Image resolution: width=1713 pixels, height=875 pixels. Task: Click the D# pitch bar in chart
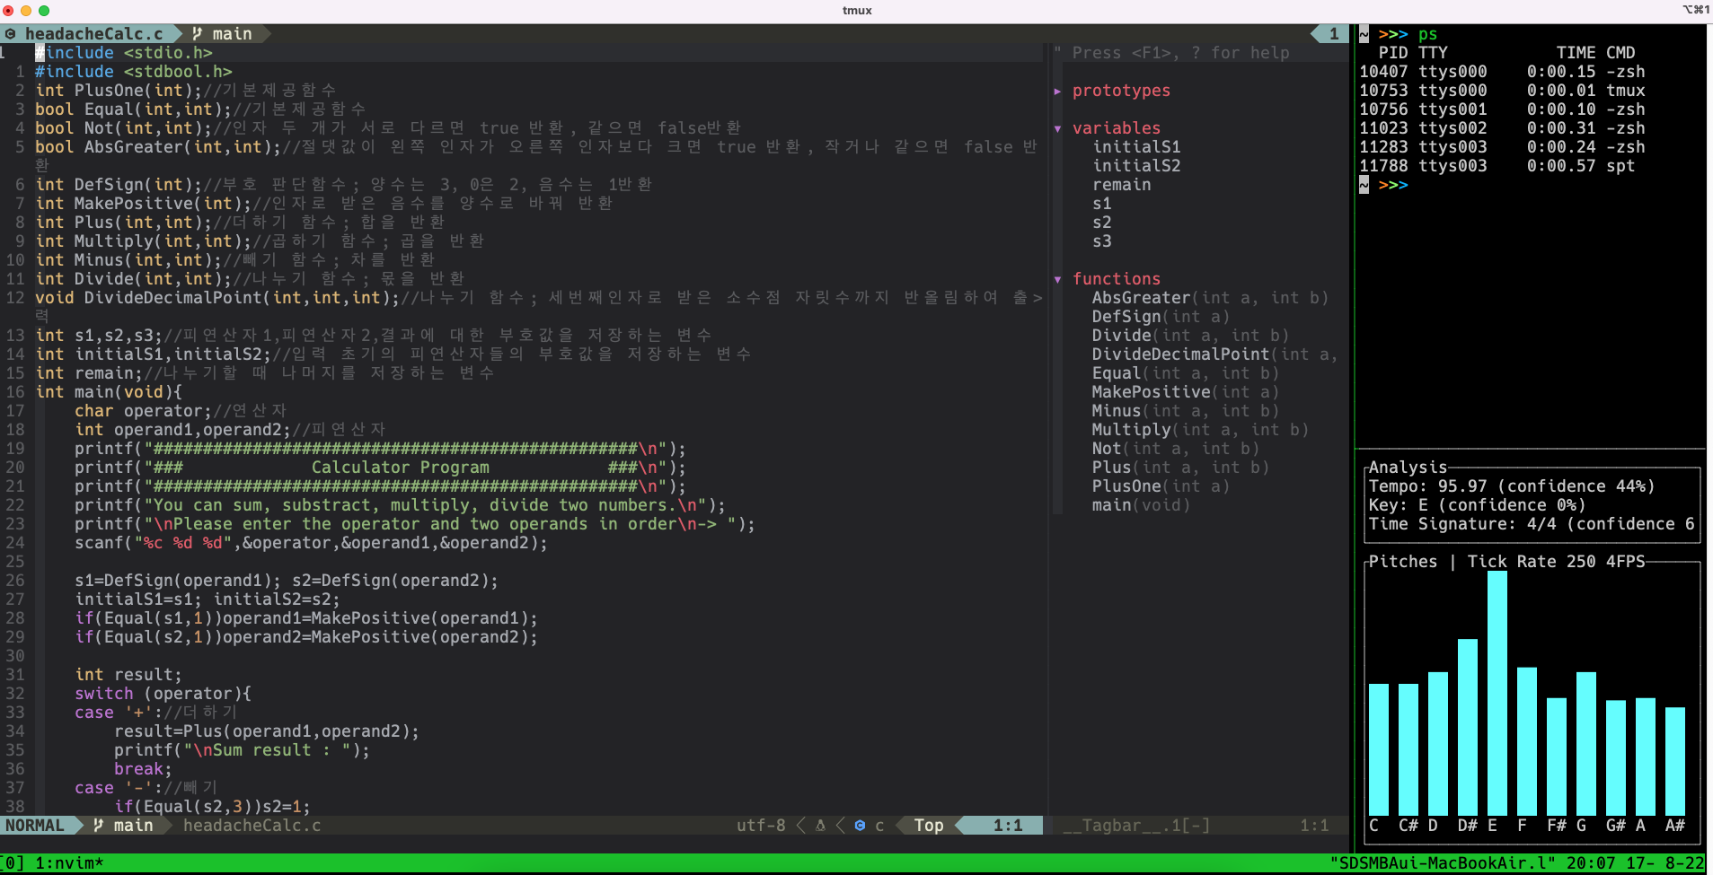point(1467,727)
